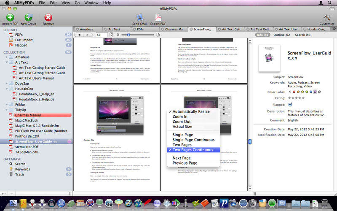Click the Import PDF toolbar icon

point(10,17)
